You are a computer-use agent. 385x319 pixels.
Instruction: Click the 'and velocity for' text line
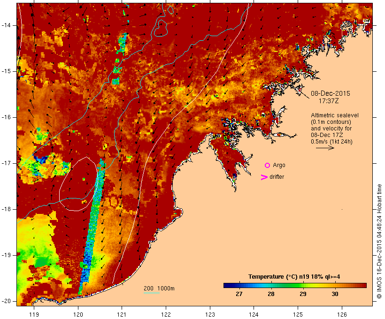point(331,129)
